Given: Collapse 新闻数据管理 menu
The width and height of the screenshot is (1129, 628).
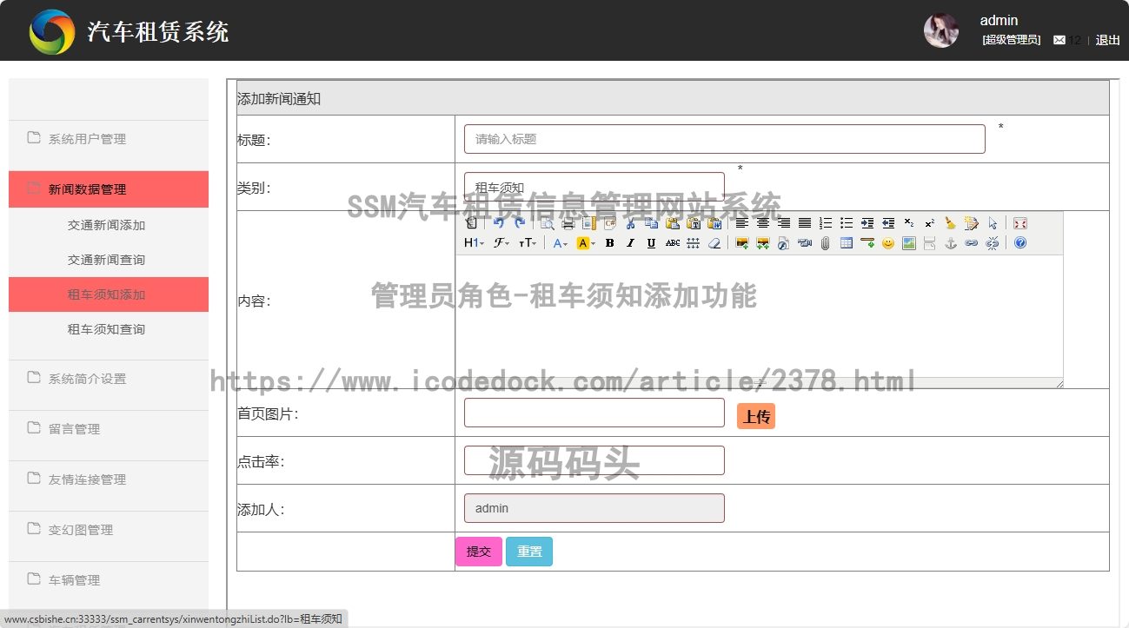Looking at the screenshot, I should 109,189.
